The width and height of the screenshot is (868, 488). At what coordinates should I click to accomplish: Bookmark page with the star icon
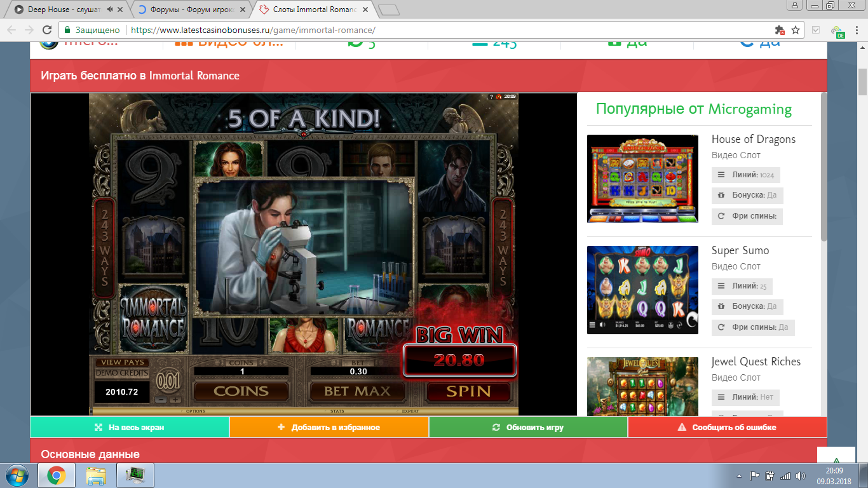pos(795,30)
